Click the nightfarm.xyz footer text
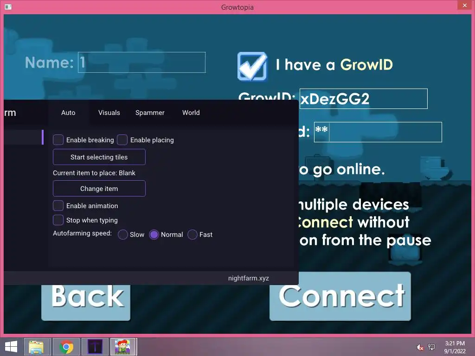Screen dimensions: 475x356 pos(249,278)
